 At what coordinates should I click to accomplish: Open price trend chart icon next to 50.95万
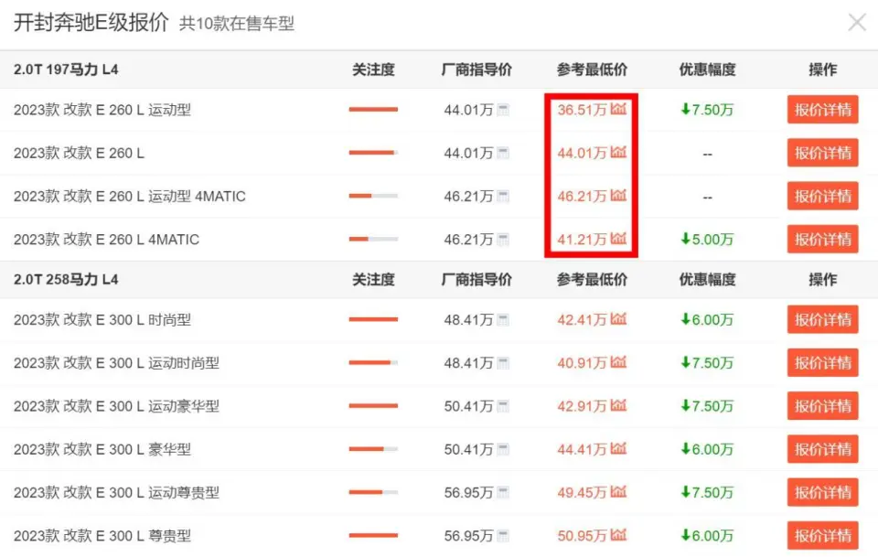click(618, 535)
